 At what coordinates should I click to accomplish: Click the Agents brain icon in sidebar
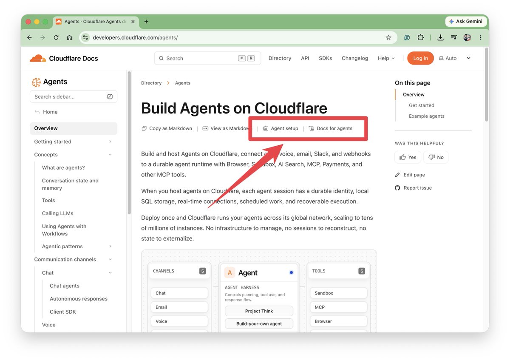click(x=36, y=82)
